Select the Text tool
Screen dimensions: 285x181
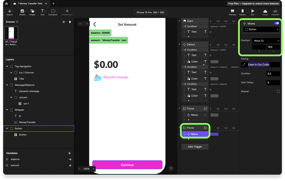pyautogui.click(x=42, y=12)
